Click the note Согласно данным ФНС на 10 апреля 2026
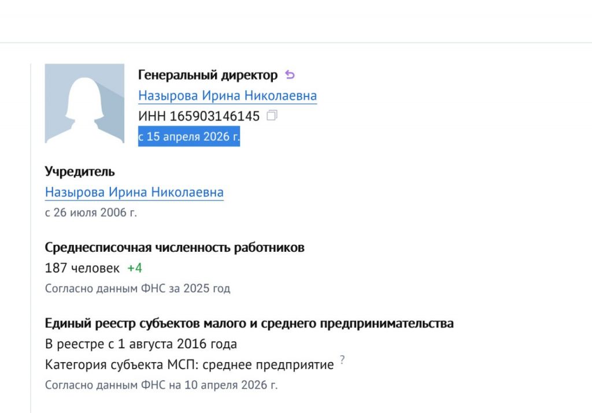Image resolution: width=592 pixels, height=413 pixels. pyautogui.click(x=161, y=385)
